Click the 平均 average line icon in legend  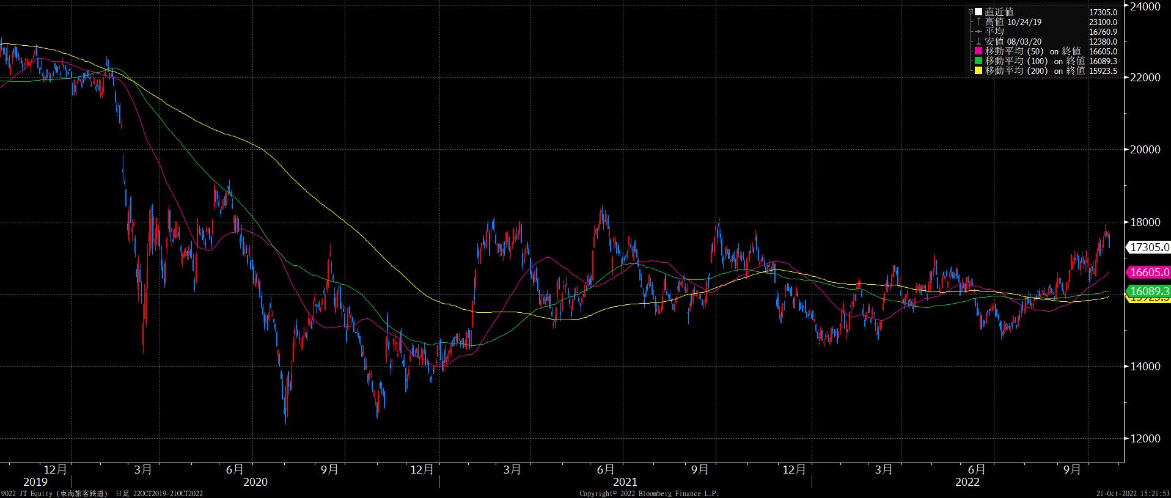click(978, 31)
